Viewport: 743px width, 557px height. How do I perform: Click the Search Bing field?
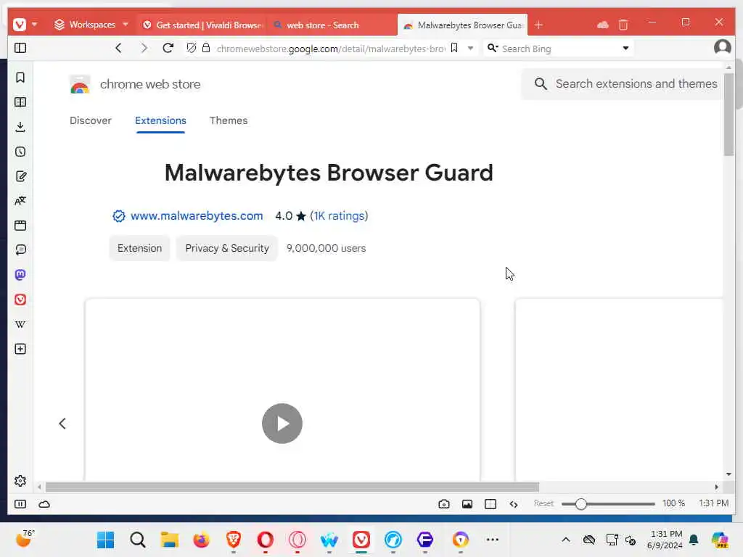pyautogui.click(x=559, y=49)
